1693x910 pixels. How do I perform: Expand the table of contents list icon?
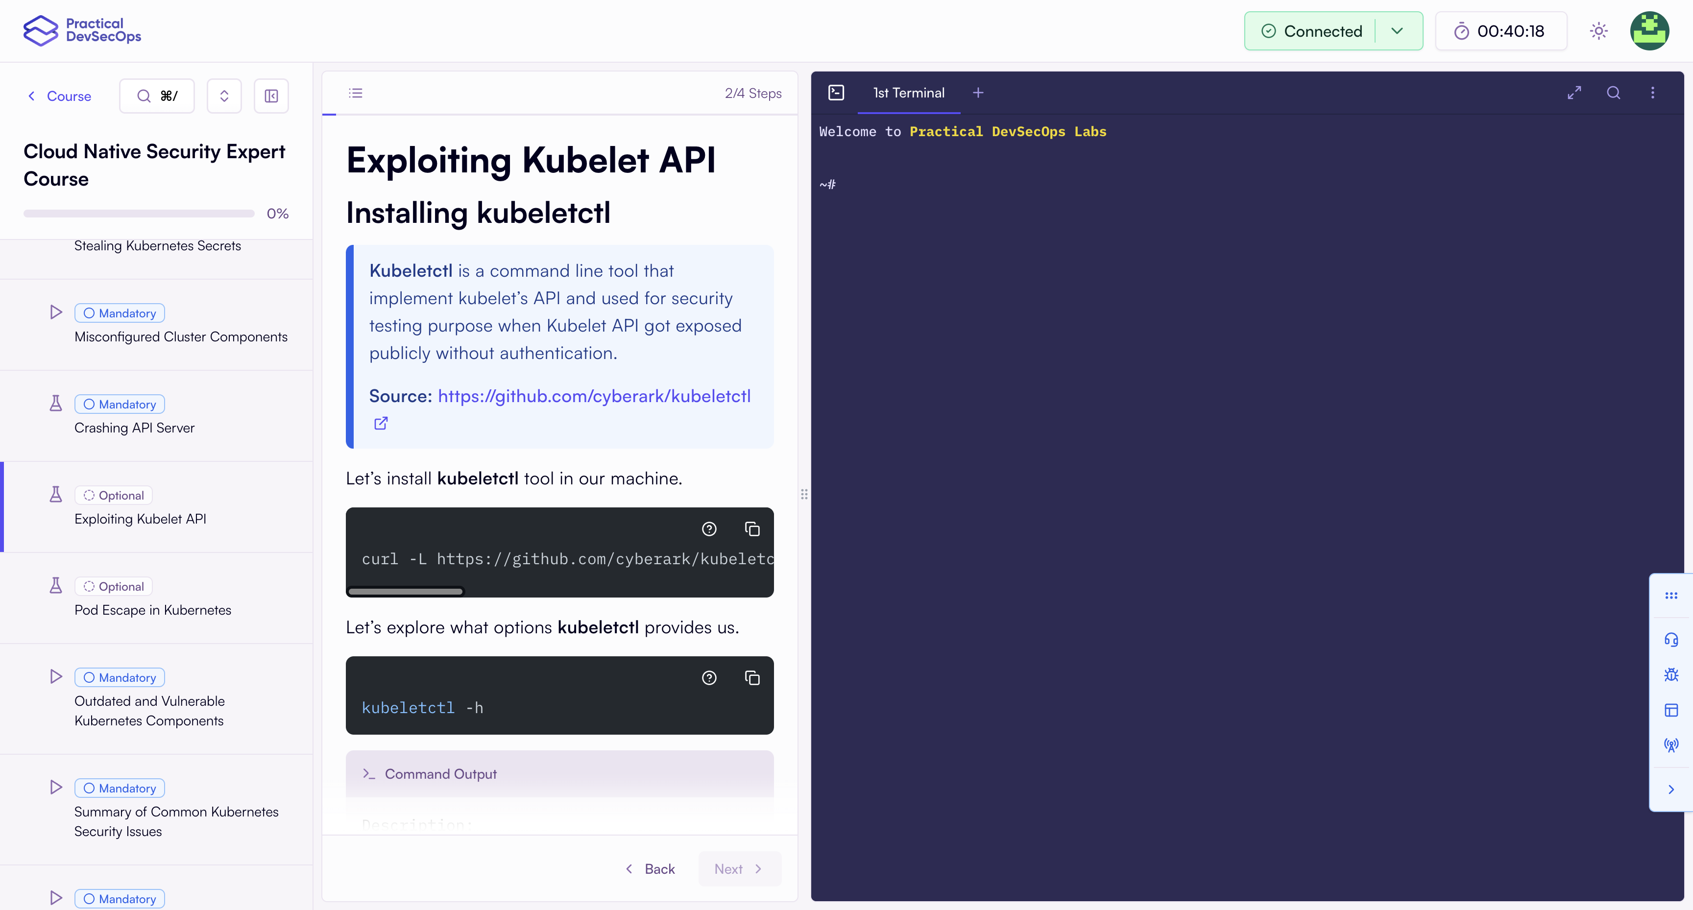pos(356,93)
